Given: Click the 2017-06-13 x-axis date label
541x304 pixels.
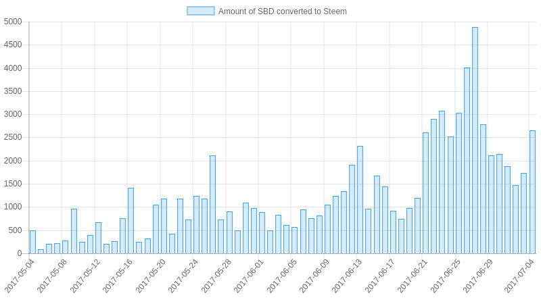Looking at the screenshot, I should click(x=348, y=276).
